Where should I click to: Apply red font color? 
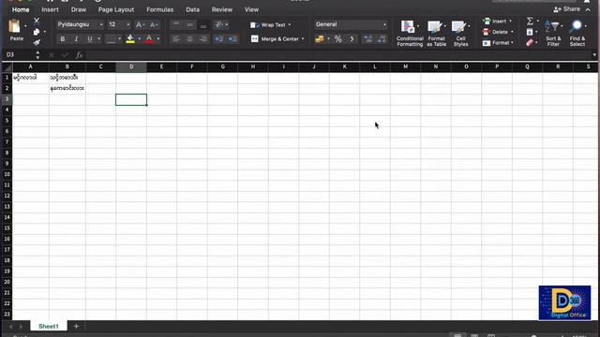point(149,39)
